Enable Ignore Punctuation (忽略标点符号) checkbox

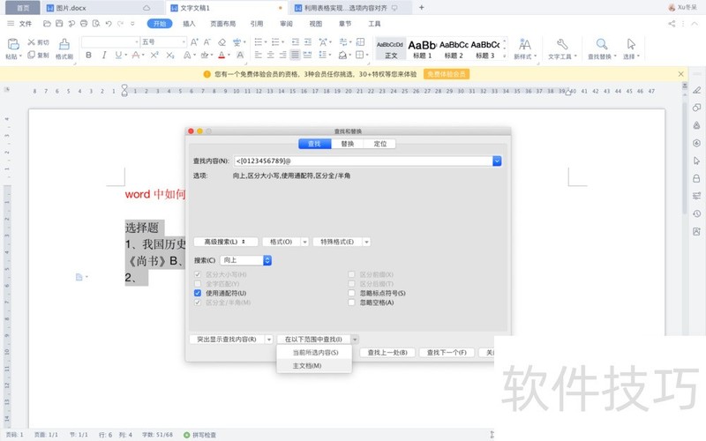coord(352,293)
